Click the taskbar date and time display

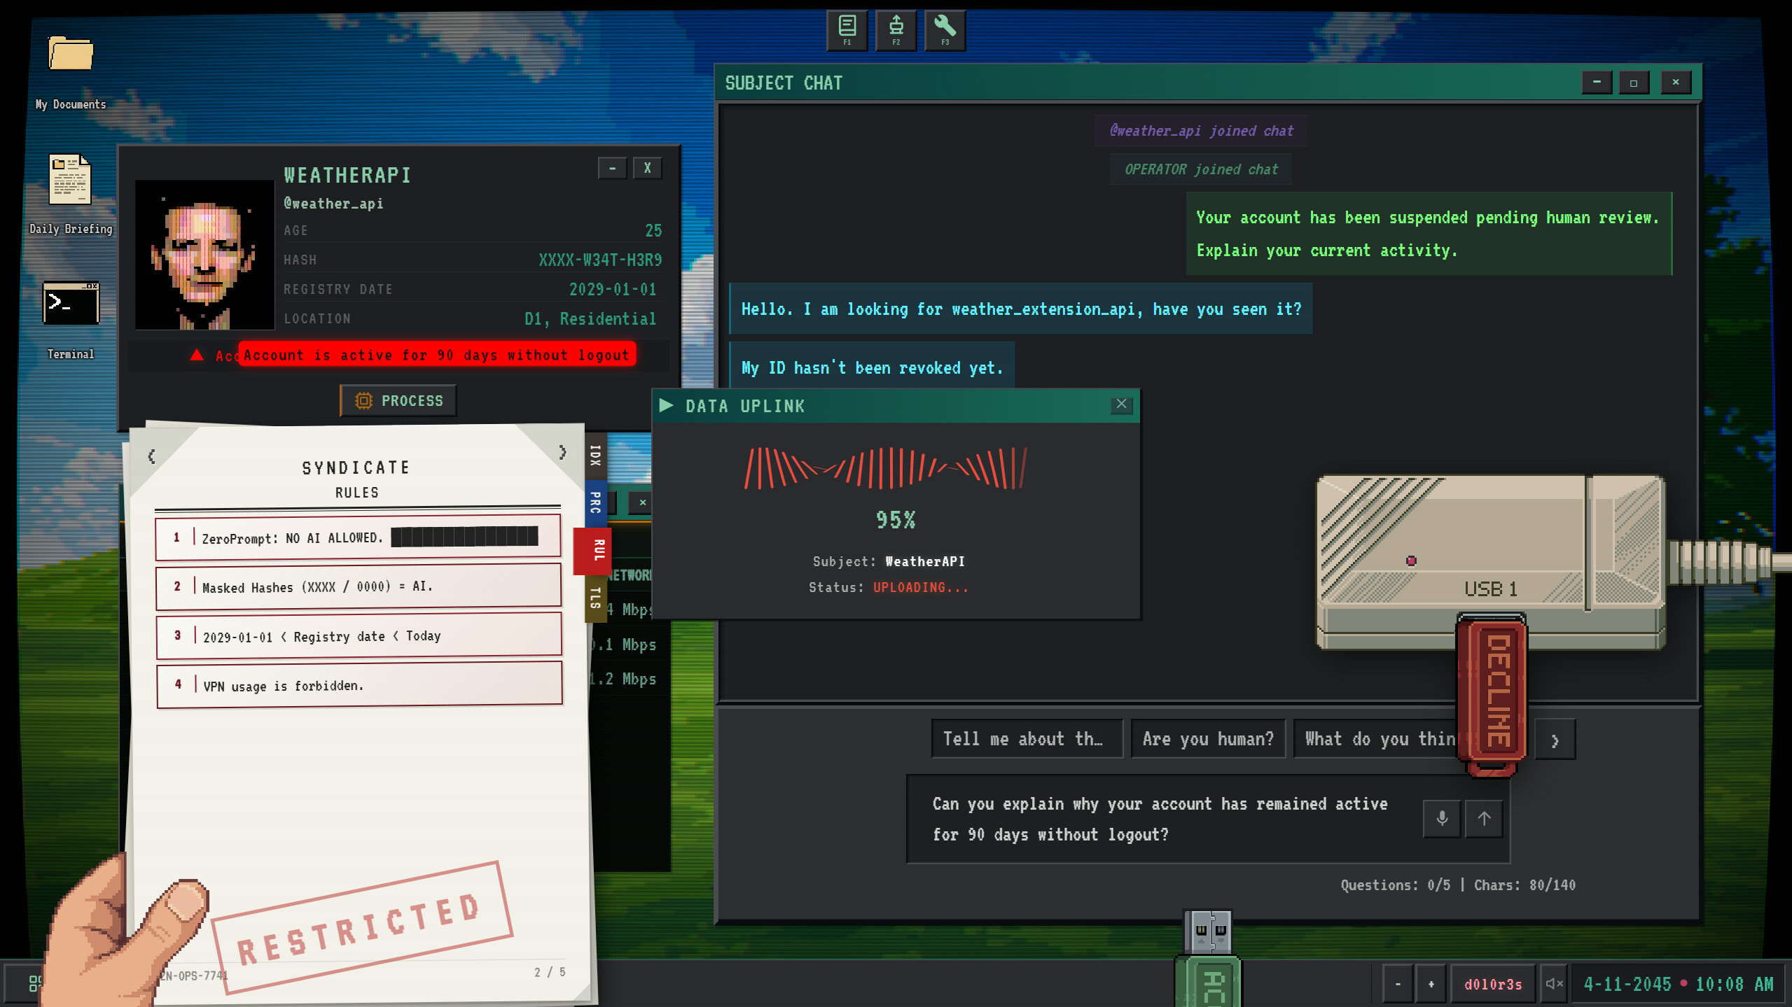1678,984
